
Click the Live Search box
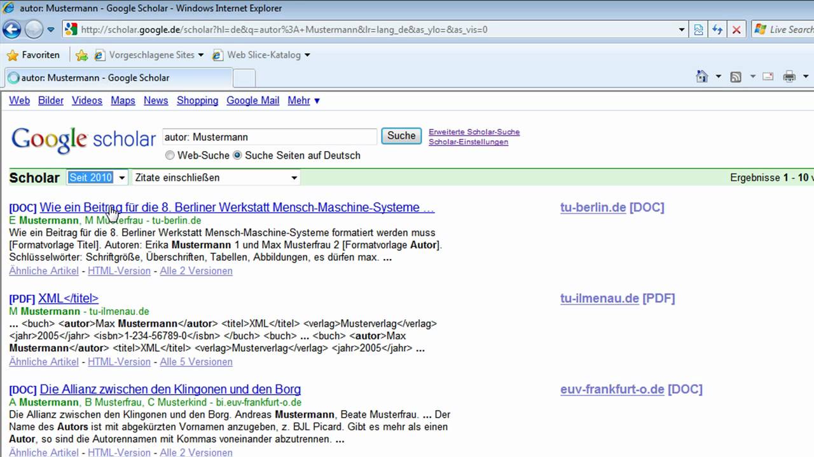[784, 29]
